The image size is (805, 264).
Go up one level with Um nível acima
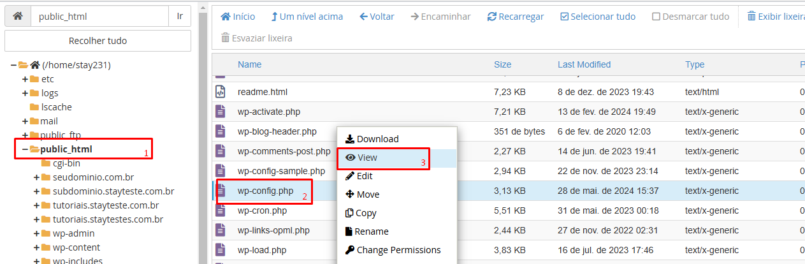[307, 17]
